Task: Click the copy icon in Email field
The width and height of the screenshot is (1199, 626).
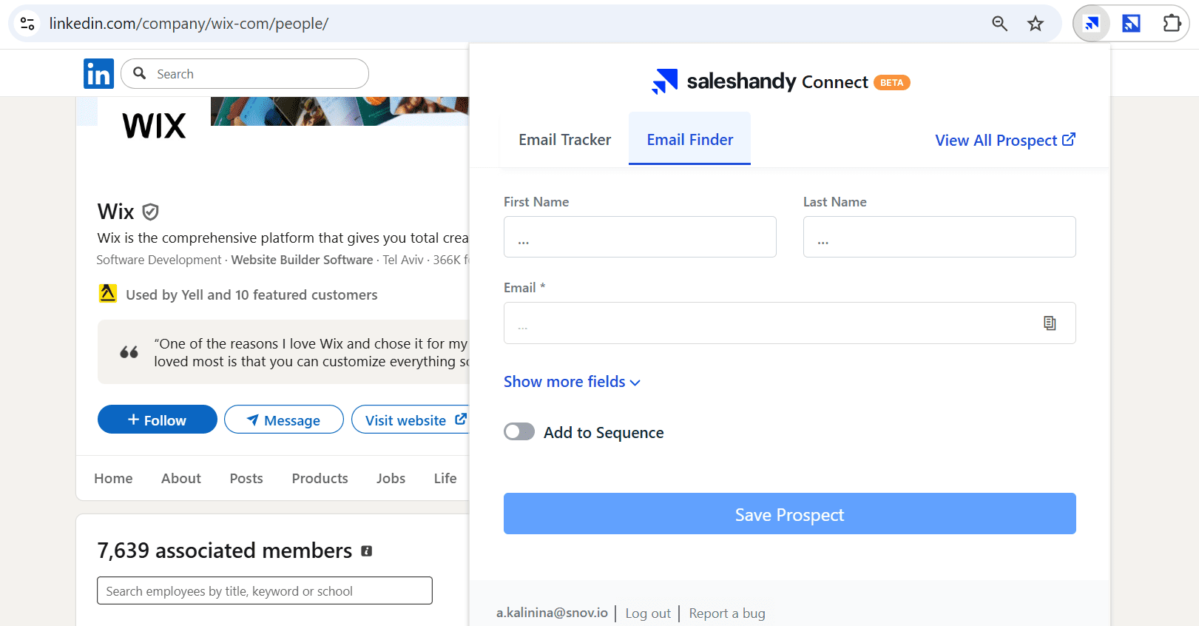Action: [x=1050, y=323]
